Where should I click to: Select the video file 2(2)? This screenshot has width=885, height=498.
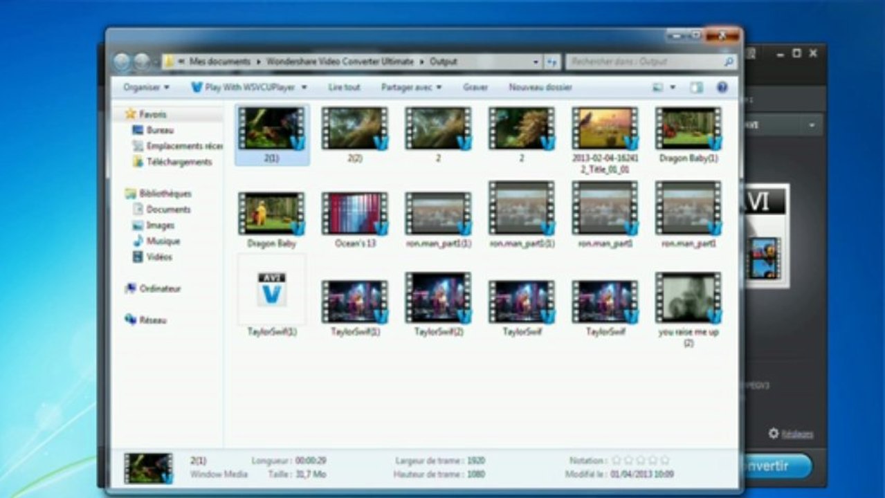355,135
